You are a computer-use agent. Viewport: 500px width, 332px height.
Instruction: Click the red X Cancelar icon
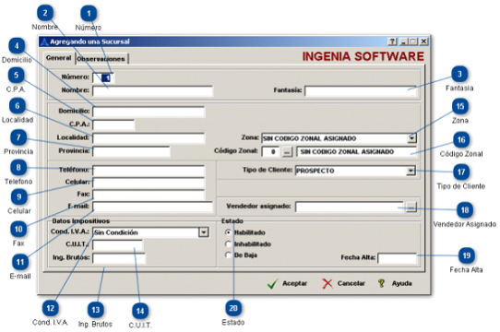coord(327,283)
